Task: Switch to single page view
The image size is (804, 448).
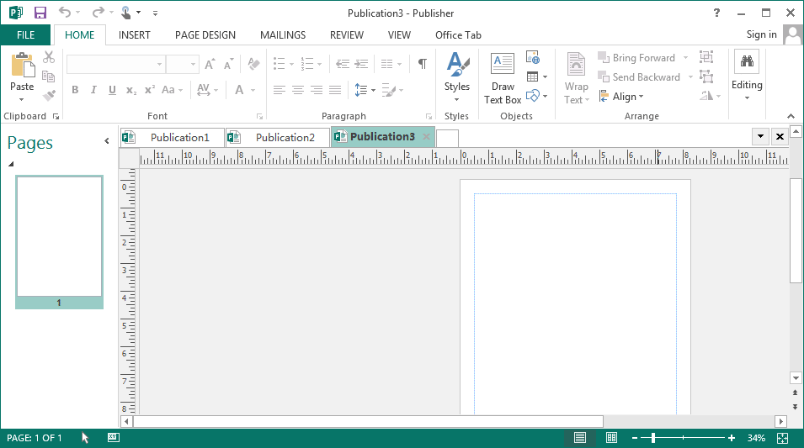Action: (580, 438)
